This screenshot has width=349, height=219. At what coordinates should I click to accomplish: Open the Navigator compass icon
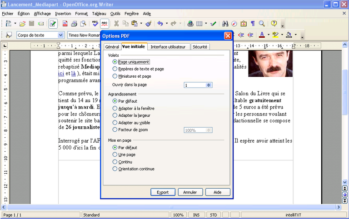click(234, 23)
